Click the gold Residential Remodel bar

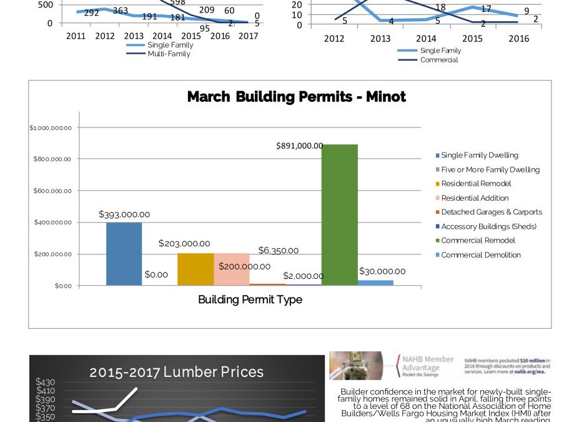pos(195,269)
